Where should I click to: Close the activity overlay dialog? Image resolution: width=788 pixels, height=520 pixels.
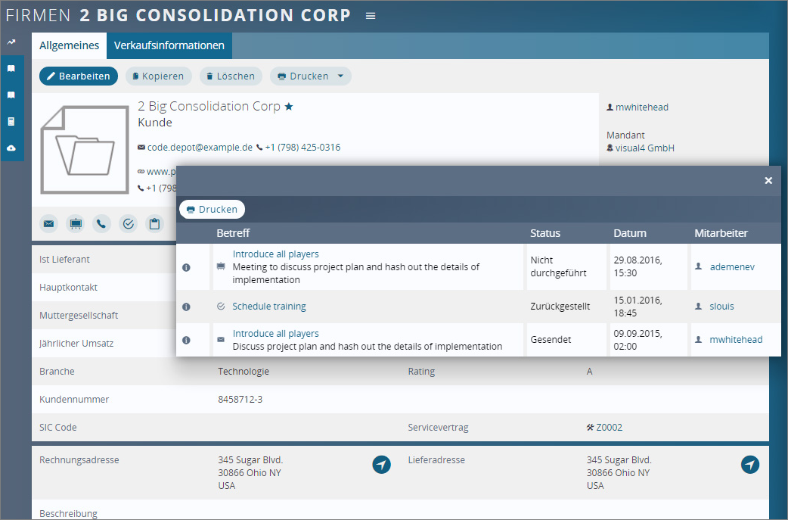[x=768, y=181]
